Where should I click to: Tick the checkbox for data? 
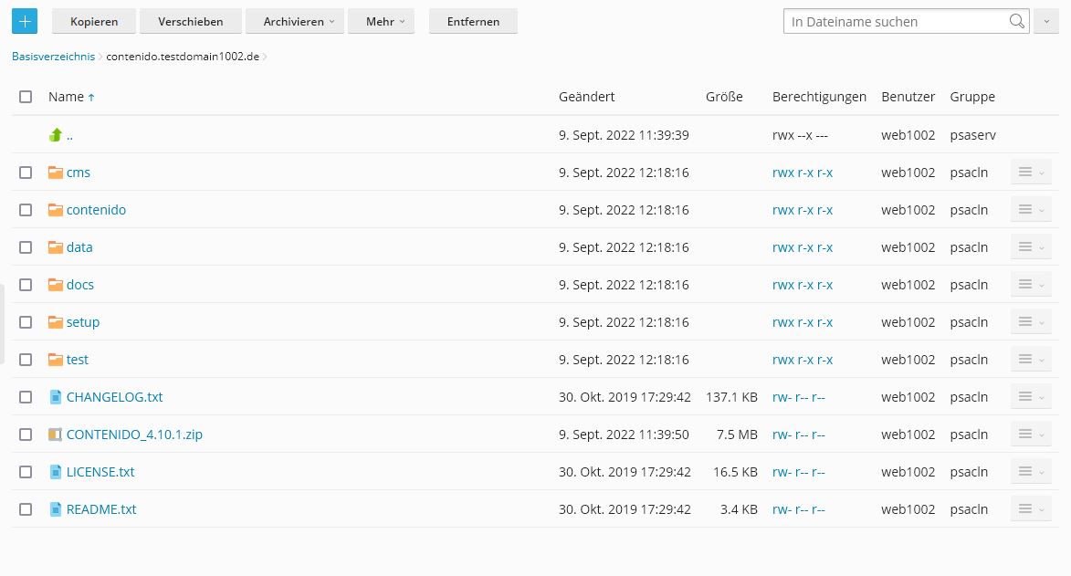pyautogui.click(x=26, y=247)
